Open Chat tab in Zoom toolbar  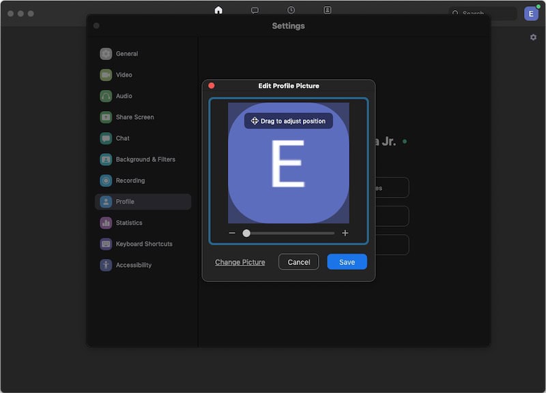click(x=255, y=10)
